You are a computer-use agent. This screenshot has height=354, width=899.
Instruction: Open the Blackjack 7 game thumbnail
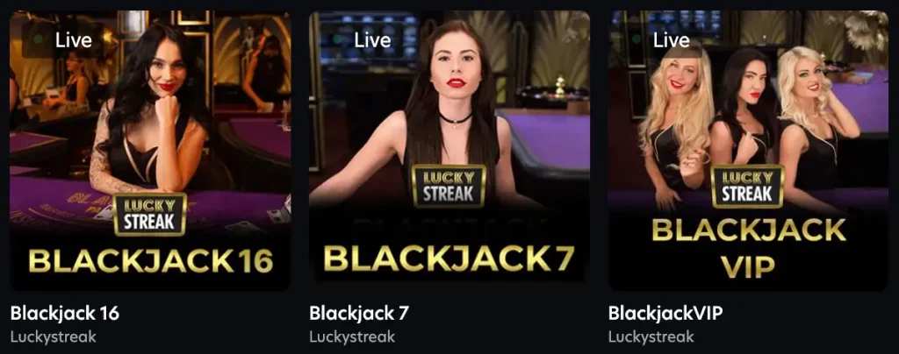(x=449, y=151)
